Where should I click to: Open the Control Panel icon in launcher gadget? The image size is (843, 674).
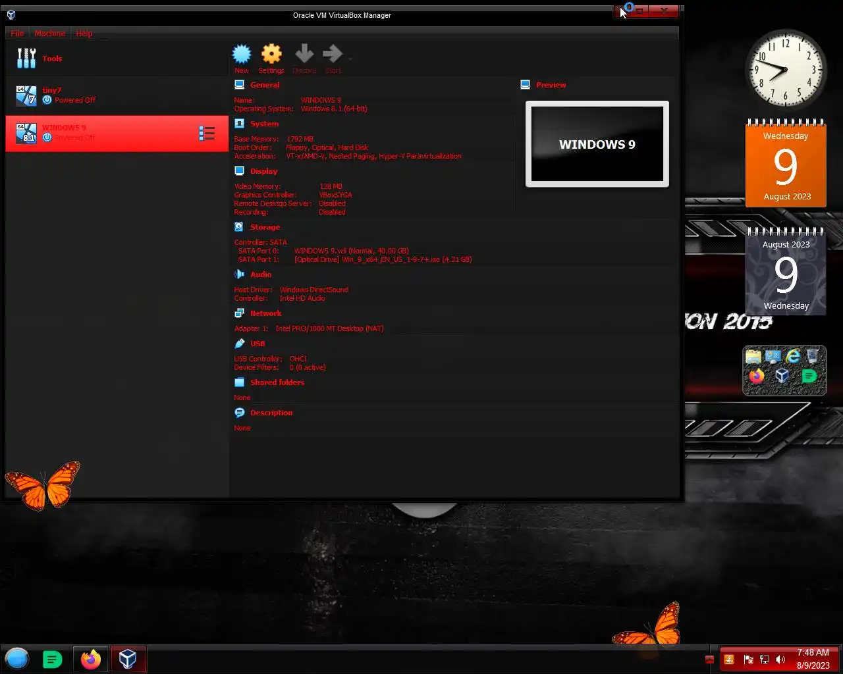[773, 356]
